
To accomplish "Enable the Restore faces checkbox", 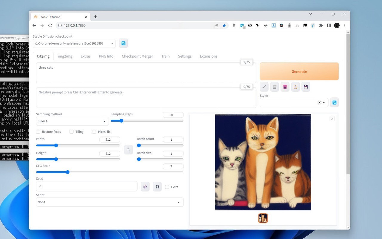I will pos(38,131).
